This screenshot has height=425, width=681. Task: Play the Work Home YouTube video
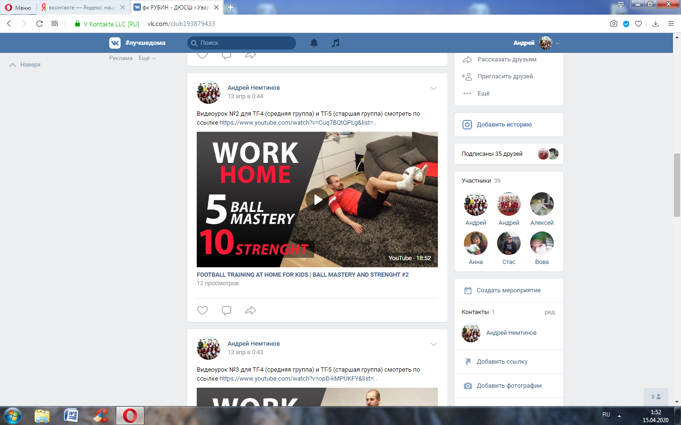click(317, 200)
